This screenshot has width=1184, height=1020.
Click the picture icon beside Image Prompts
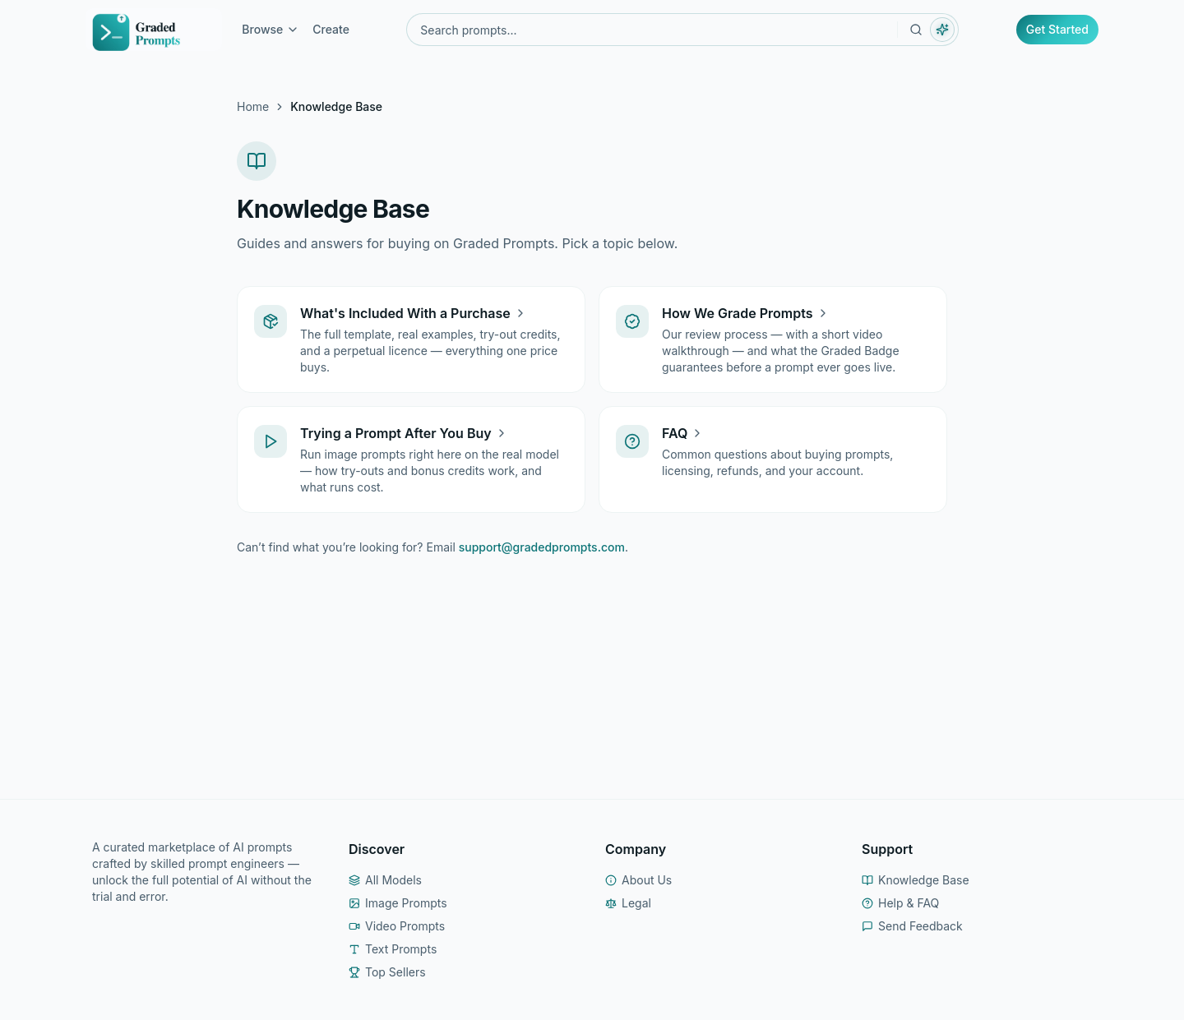click(354, 903)
